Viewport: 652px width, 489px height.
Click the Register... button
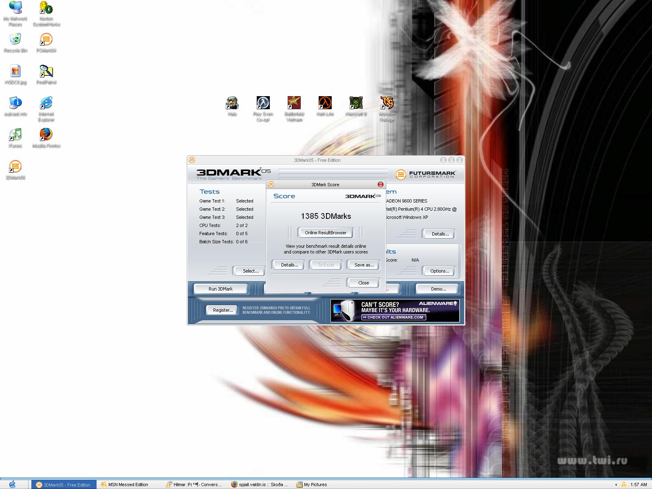point(222,310)
